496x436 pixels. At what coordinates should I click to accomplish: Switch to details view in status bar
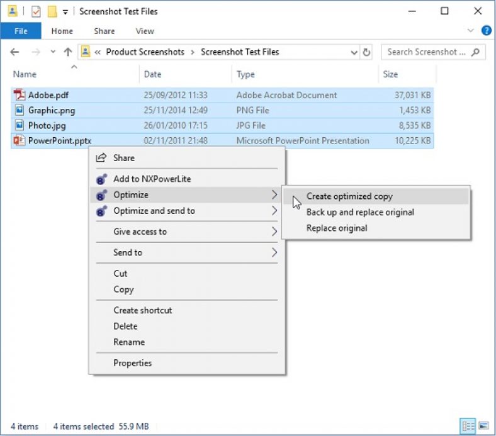point(468,426)
